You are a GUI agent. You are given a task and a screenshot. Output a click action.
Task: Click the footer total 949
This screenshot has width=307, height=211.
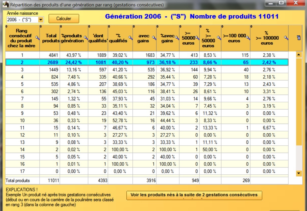189,181
